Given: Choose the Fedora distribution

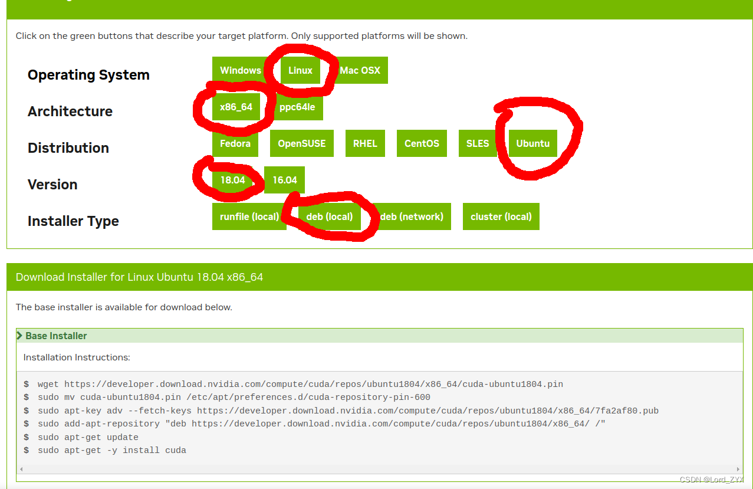Looking at the screenshot, I should (235, 143).
